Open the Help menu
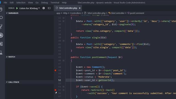 coord(64,2)
